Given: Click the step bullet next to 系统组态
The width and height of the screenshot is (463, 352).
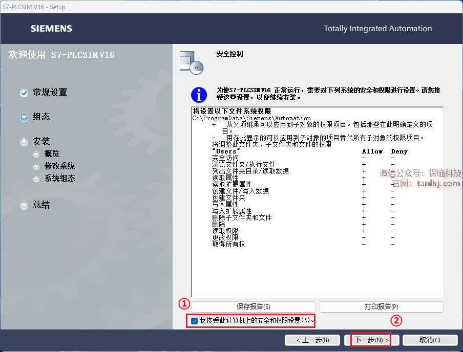Looking at the screenshot, I should point(36,179).
